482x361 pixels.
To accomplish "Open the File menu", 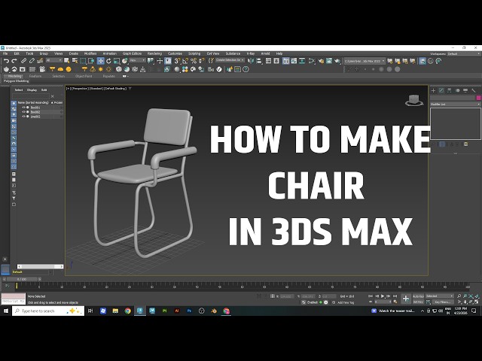I will 5,53.
